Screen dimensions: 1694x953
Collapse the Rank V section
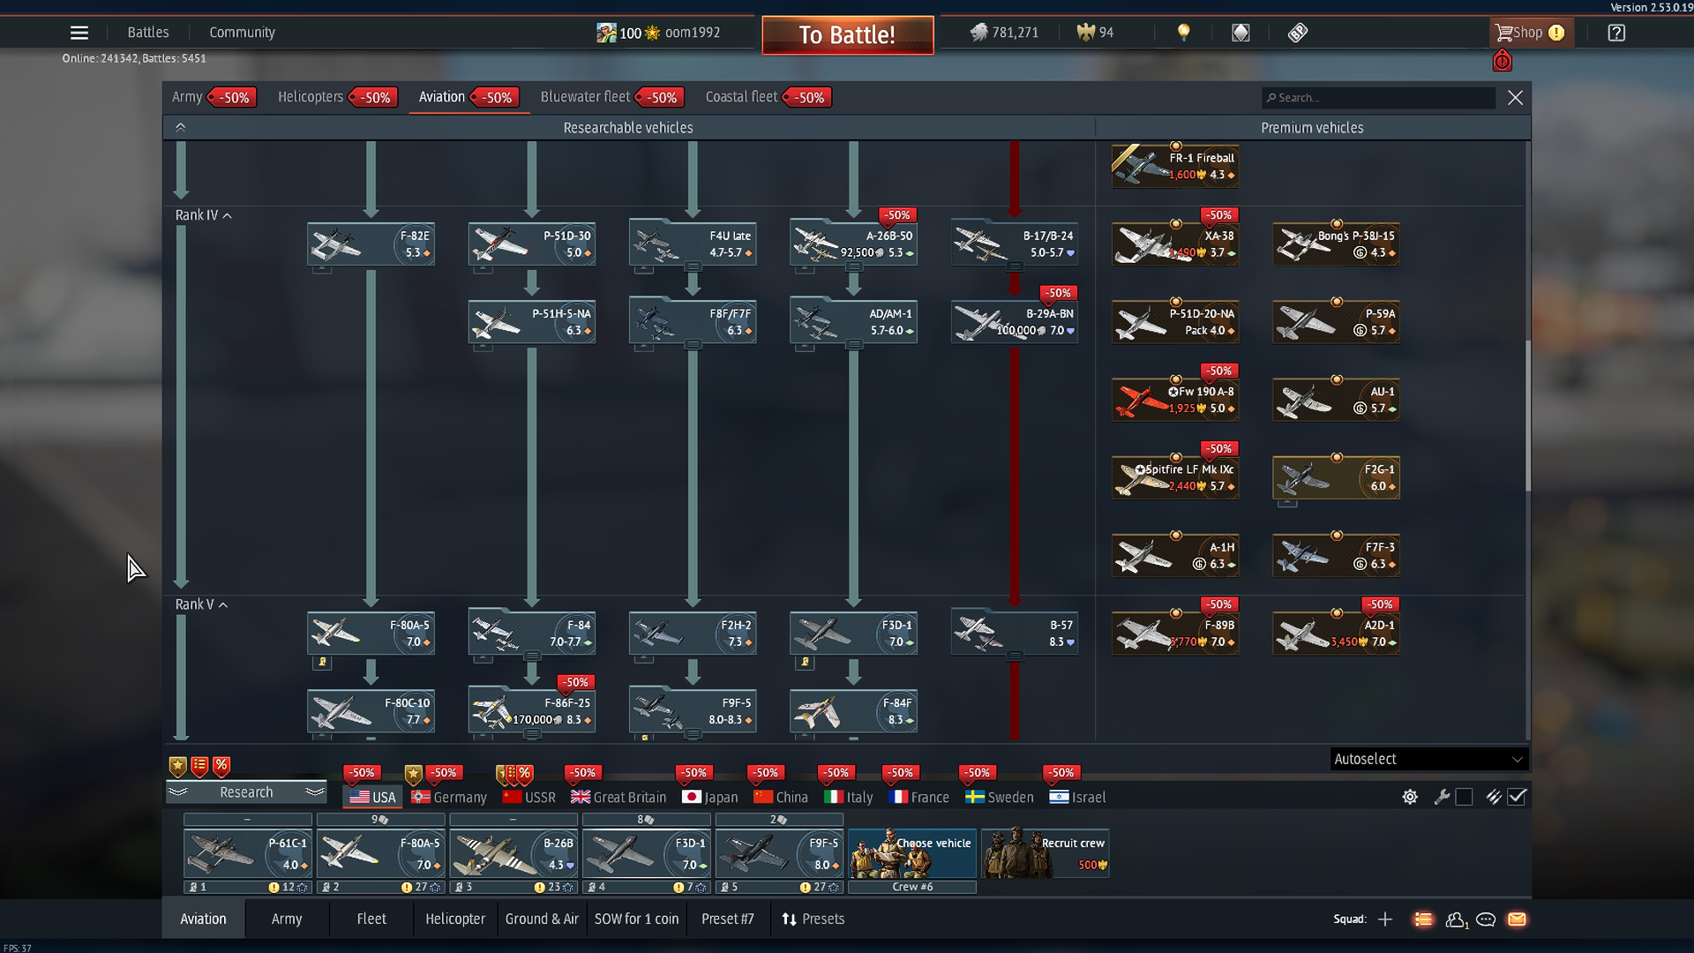coord(223,604)
